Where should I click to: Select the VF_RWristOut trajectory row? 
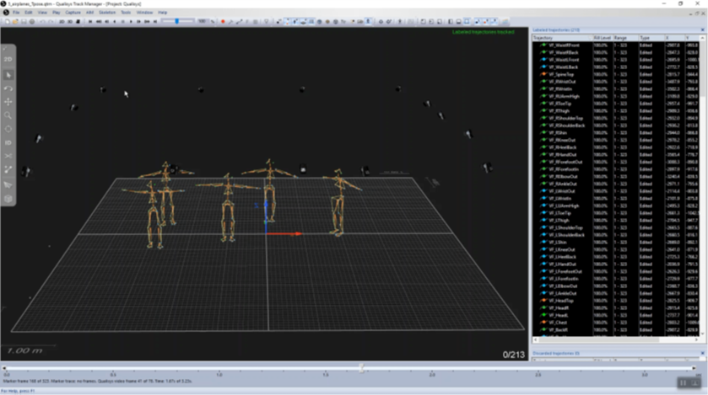tap(616, 82)
